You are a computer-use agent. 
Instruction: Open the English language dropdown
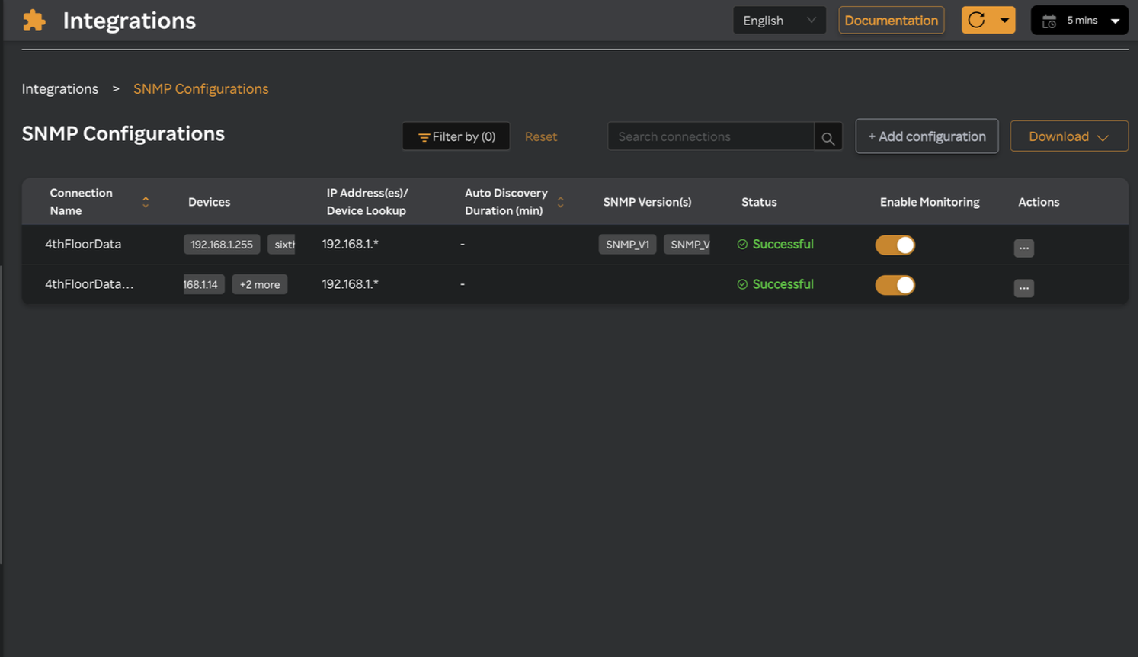point(779,20)
